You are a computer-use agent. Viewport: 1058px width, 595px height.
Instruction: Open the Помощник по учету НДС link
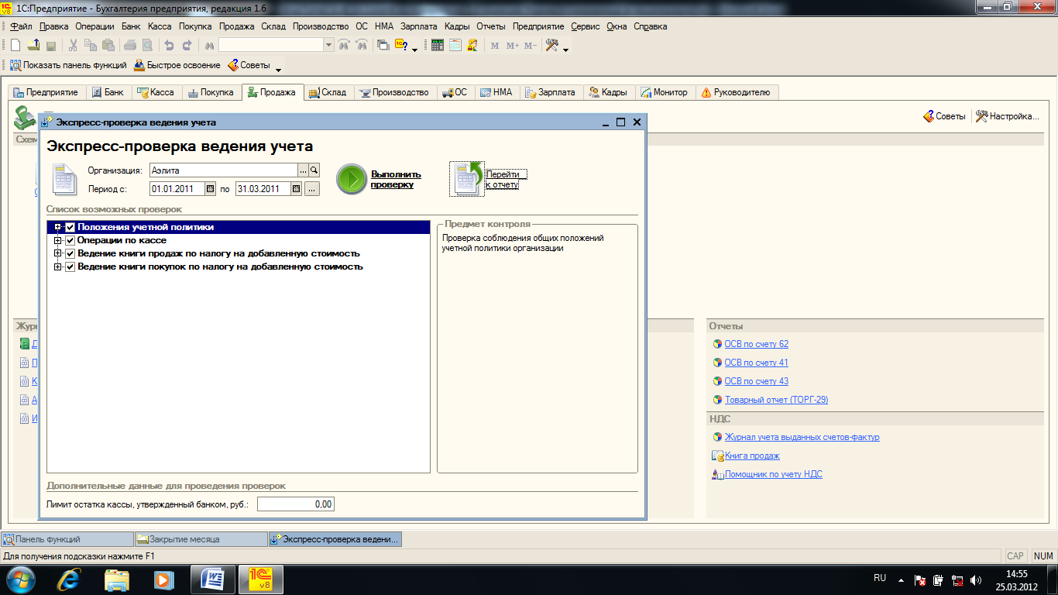pyautogui.click(x=774, y=474)
